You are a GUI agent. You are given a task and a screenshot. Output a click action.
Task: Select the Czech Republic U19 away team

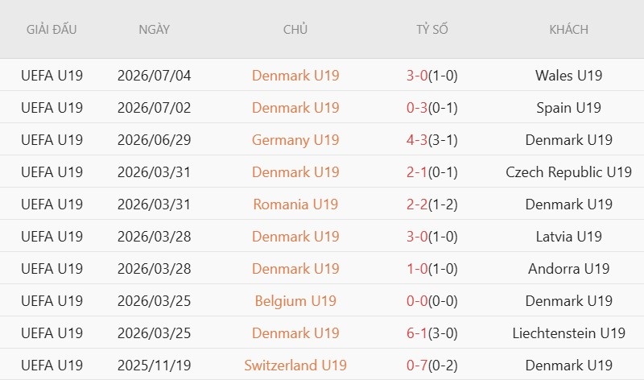(x=568, y=172)
